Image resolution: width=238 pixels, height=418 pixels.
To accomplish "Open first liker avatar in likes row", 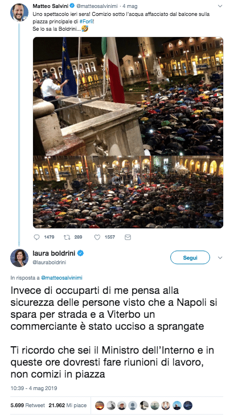I will (100, 405).
